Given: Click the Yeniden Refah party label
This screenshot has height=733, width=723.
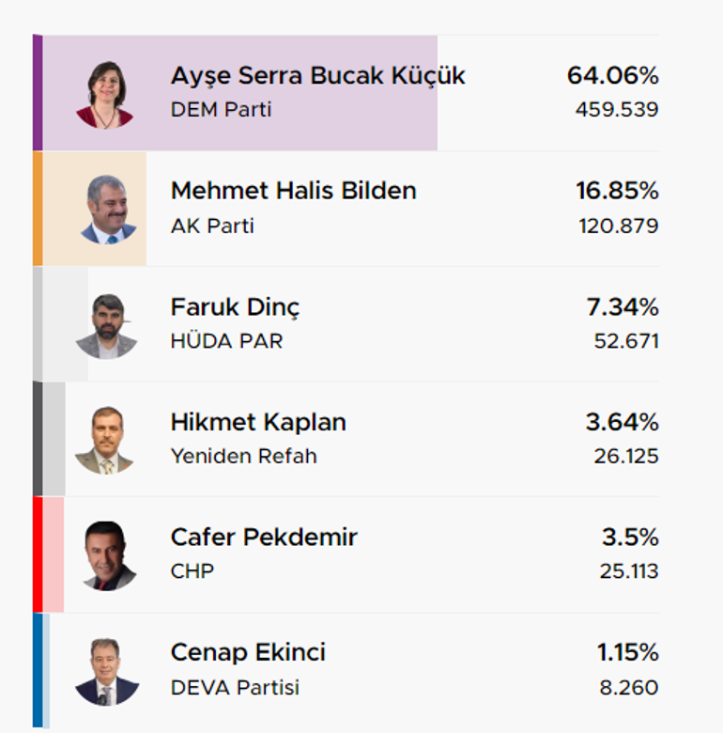Looking at the screenshot, I should (243, 457).
